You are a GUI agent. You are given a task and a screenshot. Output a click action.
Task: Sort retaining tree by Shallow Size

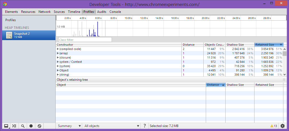tap(240, 85)
